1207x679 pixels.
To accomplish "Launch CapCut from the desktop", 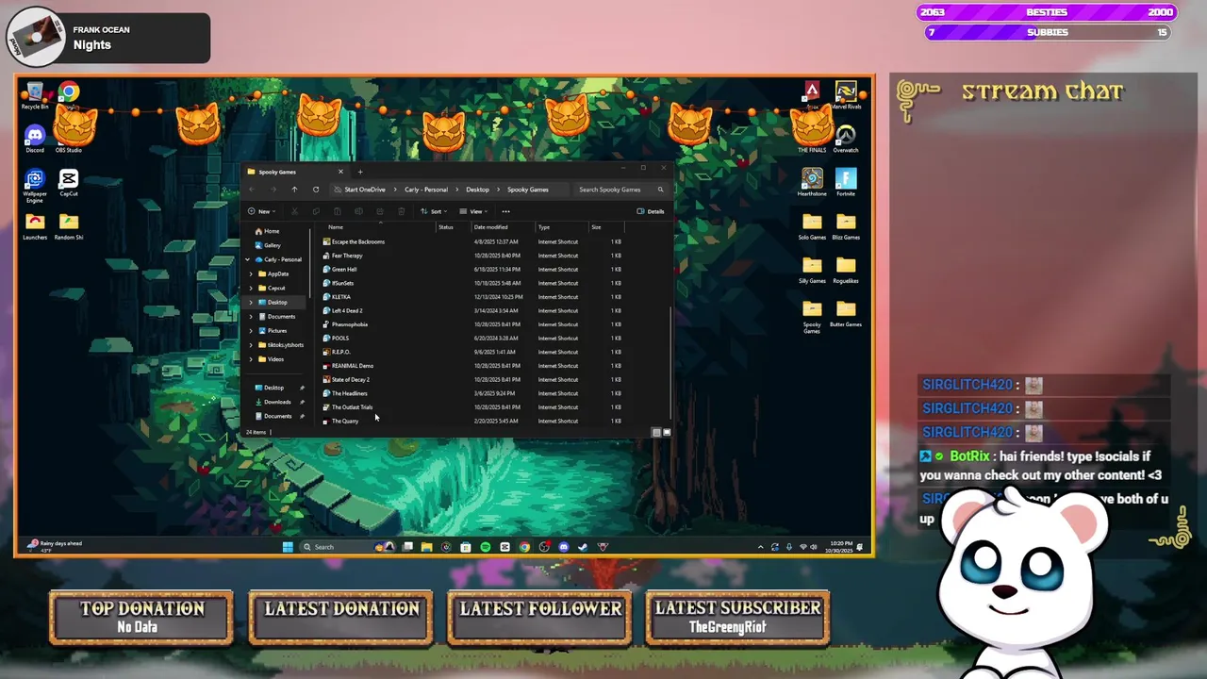I will click(x=68, y=182).
